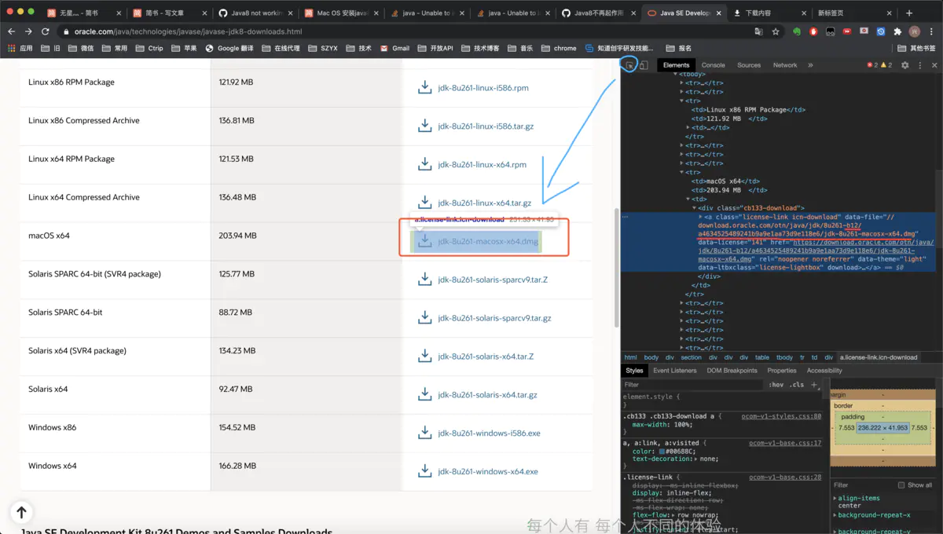Viewport: 943px width, 534px height.
Task: Open DevTools settings gear
Action: coord(904,65)
